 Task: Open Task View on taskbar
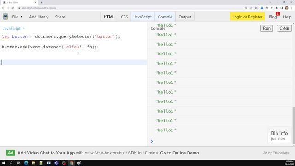18,163
